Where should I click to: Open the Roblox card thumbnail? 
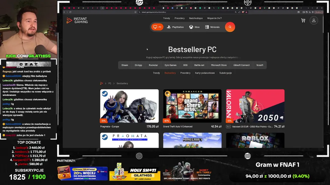click(x=255, y=140)
